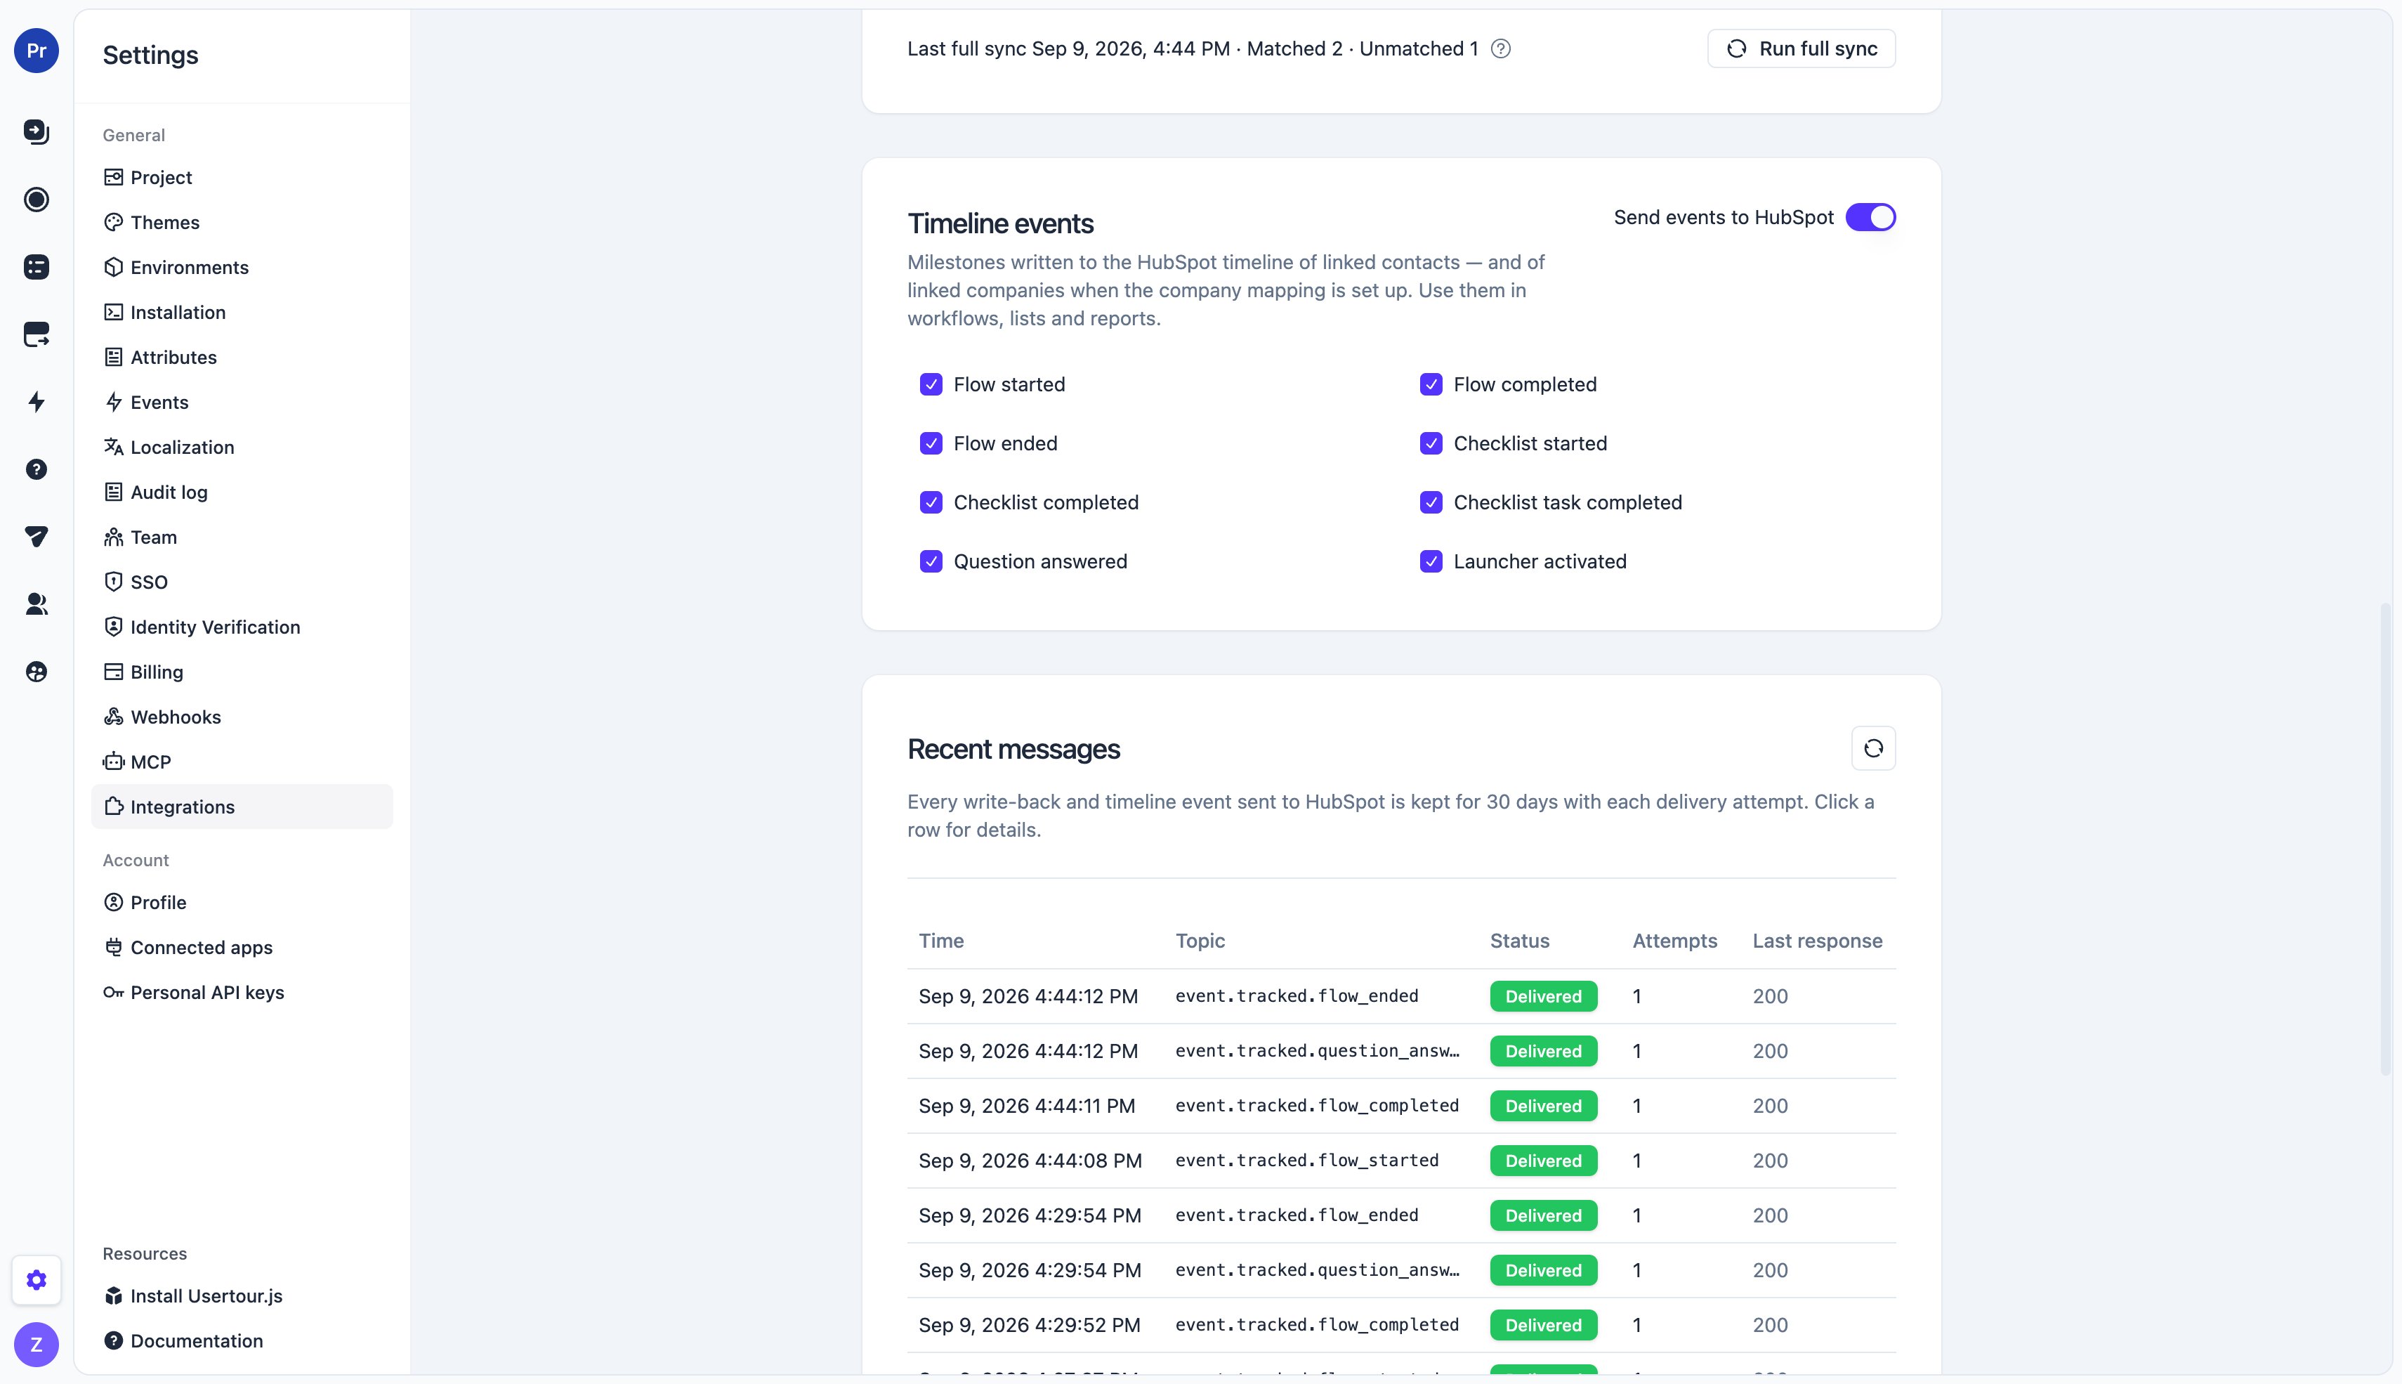
Task: Refresh the Recent messages list
Action: (1872, 749)
